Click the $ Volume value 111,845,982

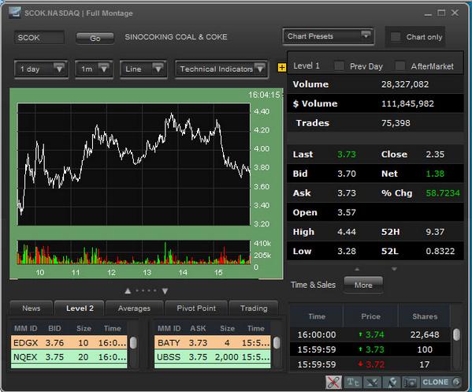(x=407, y=103)
